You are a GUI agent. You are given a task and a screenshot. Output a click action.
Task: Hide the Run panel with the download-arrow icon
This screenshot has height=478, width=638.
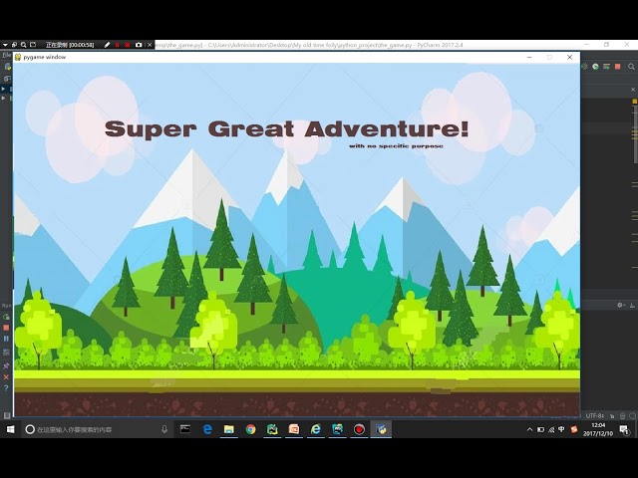pyautogui.click(x=632, y=305)
